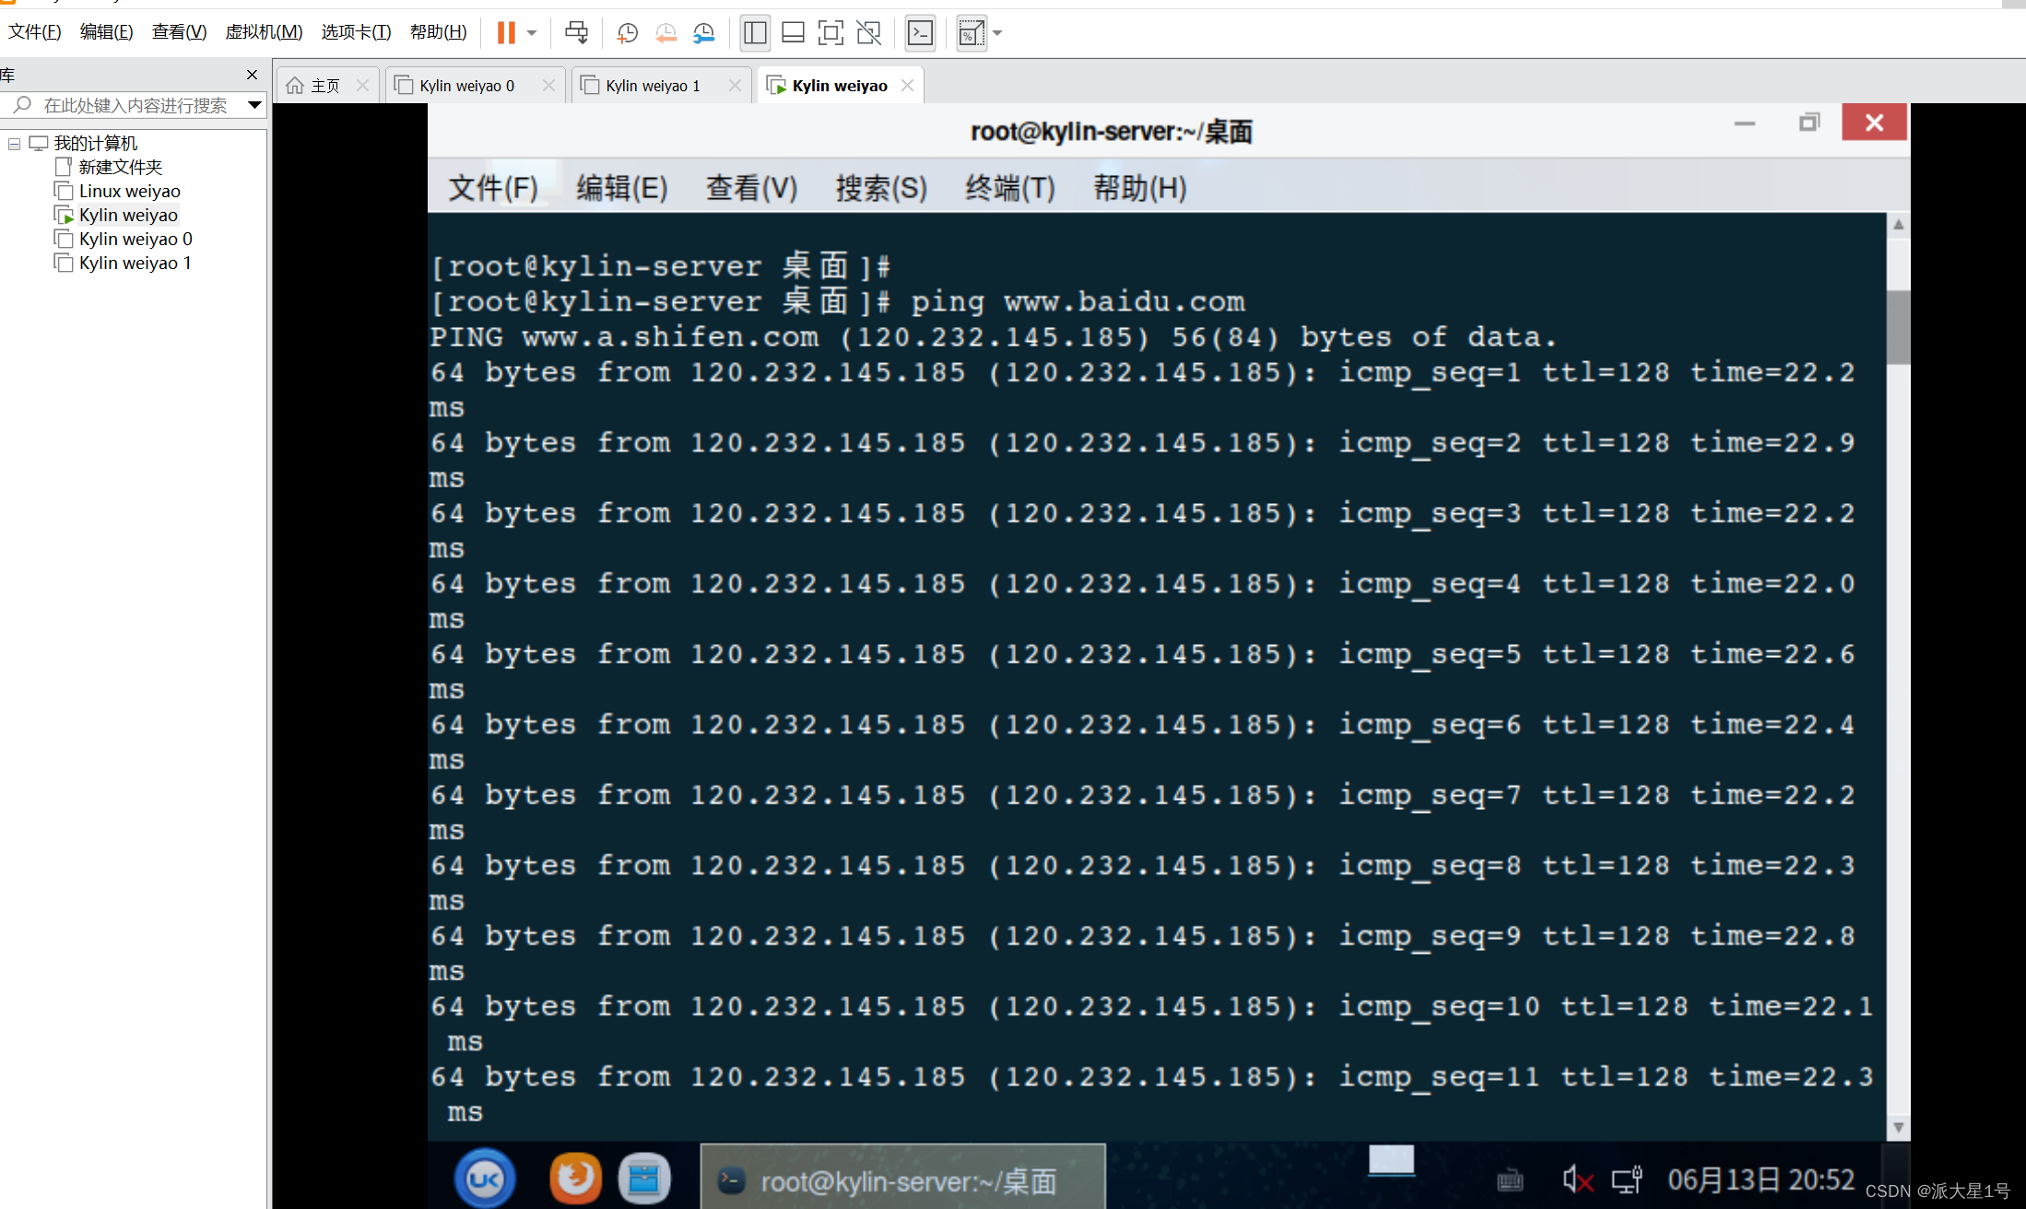Screen dimensions: 2026x1209
Task: Select Linux weiyao in the library
Action: click(129, 191)
